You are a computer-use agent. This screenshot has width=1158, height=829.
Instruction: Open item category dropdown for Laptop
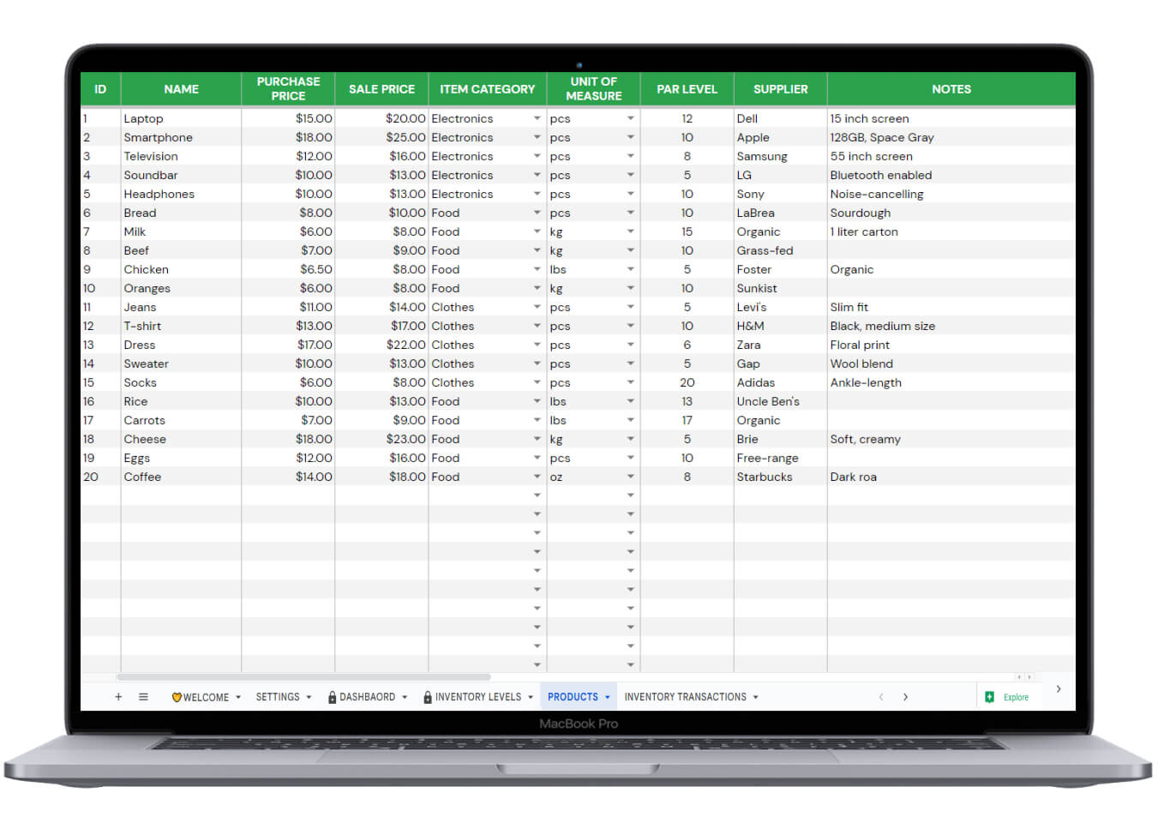tap(537, 118)
